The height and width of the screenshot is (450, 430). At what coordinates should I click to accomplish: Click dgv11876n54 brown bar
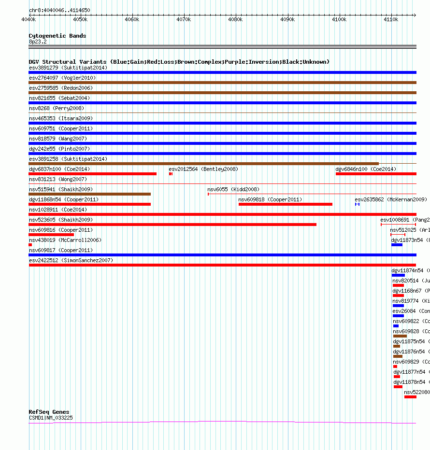click(x=398, y=356)
